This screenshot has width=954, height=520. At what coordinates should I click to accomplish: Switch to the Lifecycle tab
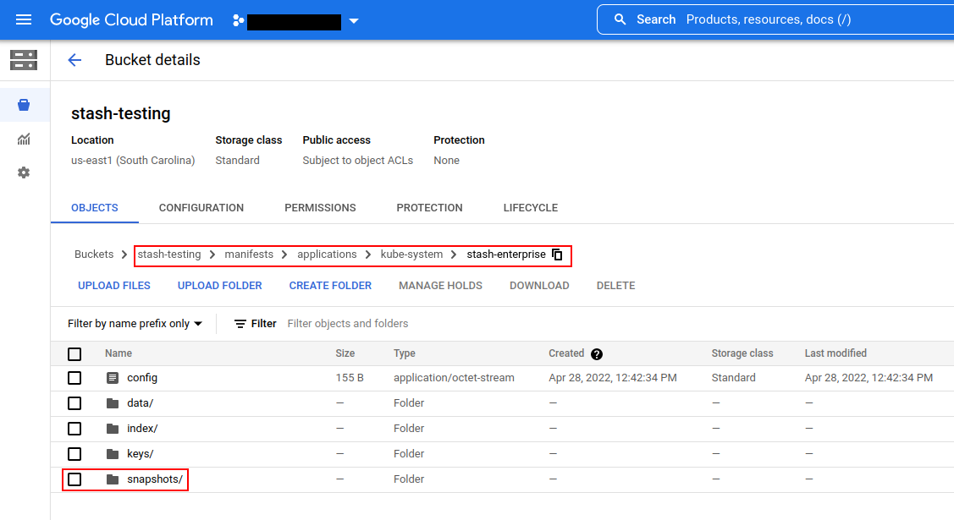[530, 208]
